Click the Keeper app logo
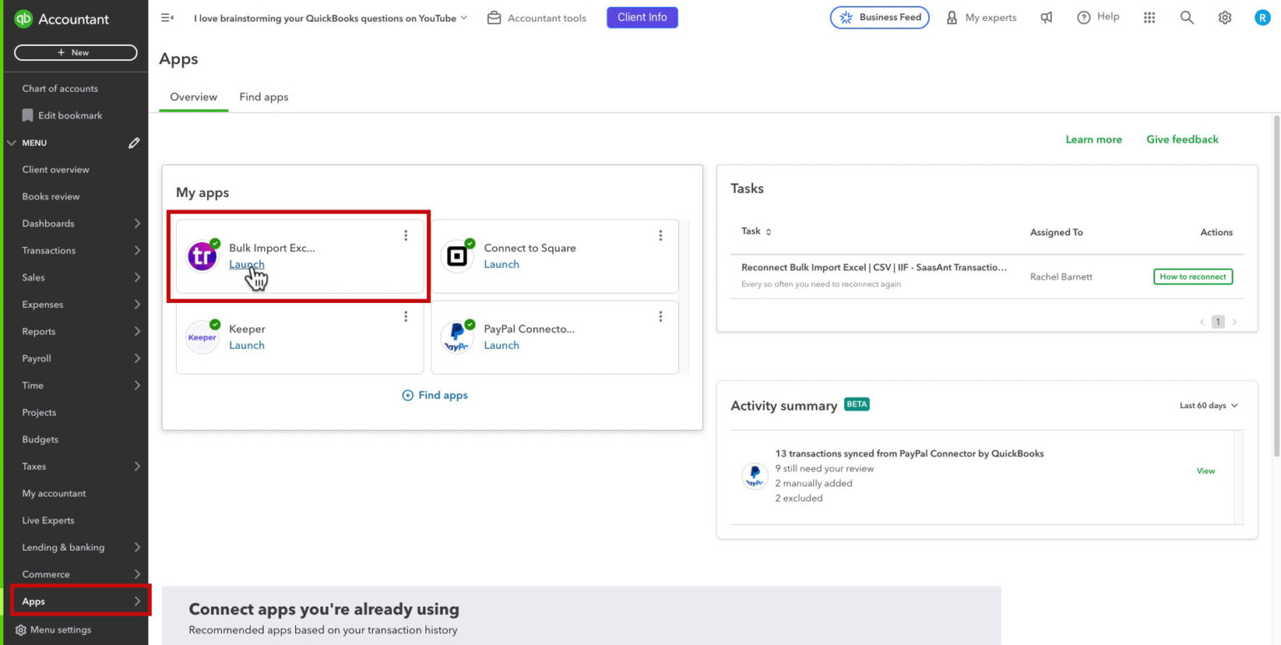The image size is (1281, 645). click(x=202, y=337)
